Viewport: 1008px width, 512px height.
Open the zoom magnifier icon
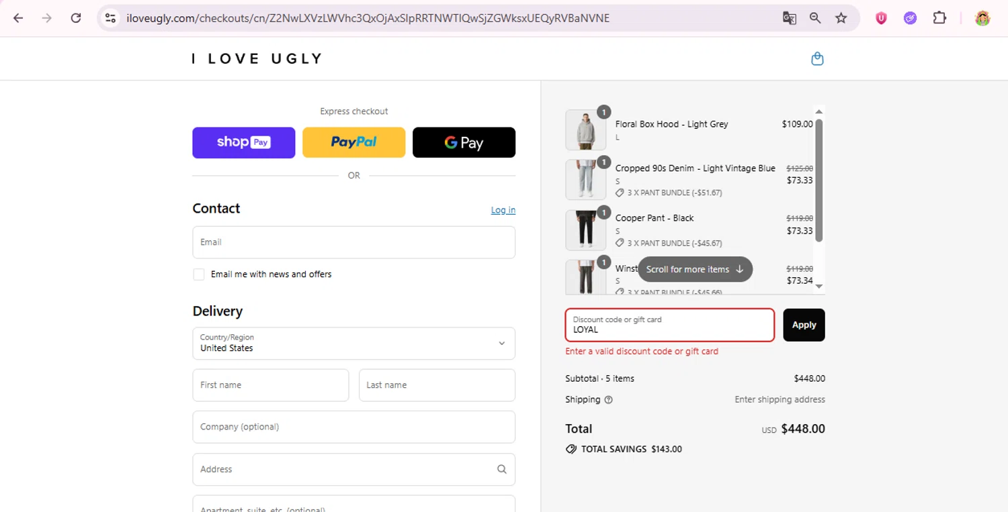point(815,18)
